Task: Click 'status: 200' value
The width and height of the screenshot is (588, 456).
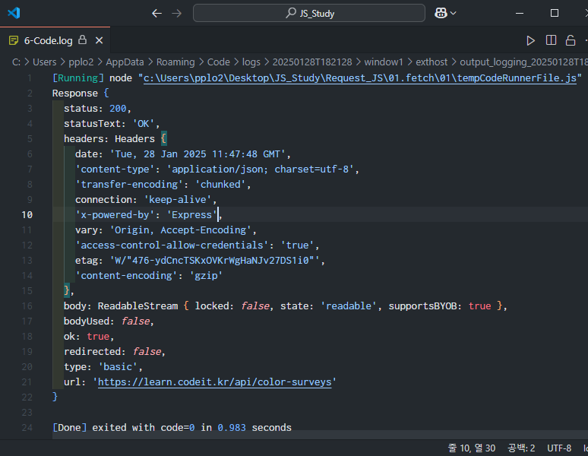Action: point(118,109)
